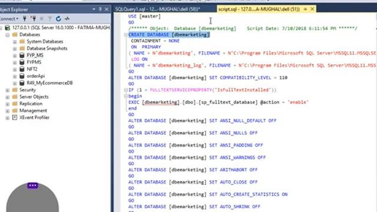Viewport: 377px width, 212px height.
Task: Expand the Security folder
Action: (8, 90)
